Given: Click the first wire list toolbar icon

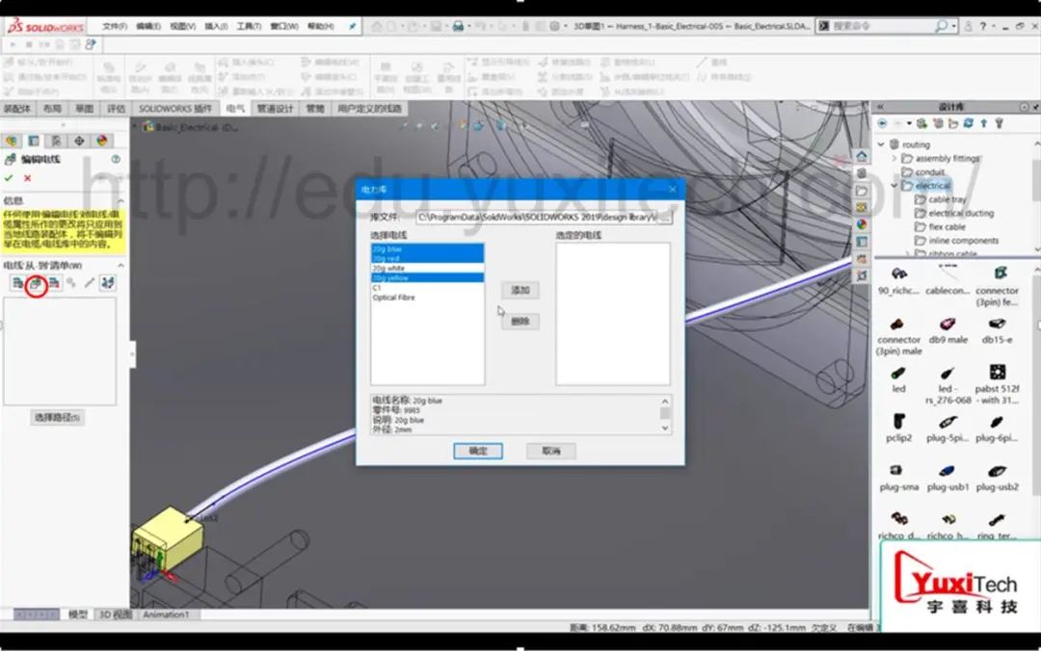Looking at the screenshot, I should pyautogui.click(x=17, y=281).
